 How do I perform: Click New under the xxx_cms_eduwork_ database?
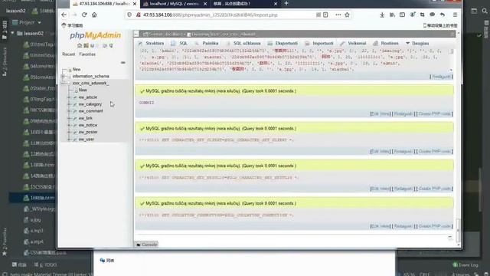coord(83,90)
